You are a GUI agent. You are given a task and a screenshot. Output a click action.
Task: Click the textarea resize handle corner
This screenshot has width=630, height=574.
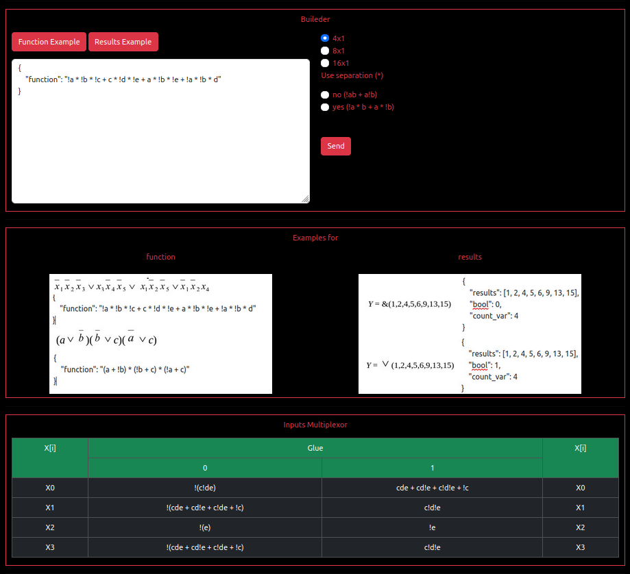point(306,199)
